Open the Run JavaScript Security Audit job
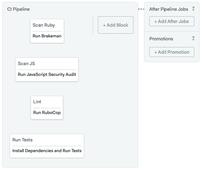Screen dimensions: 201x171 (47, 74)
